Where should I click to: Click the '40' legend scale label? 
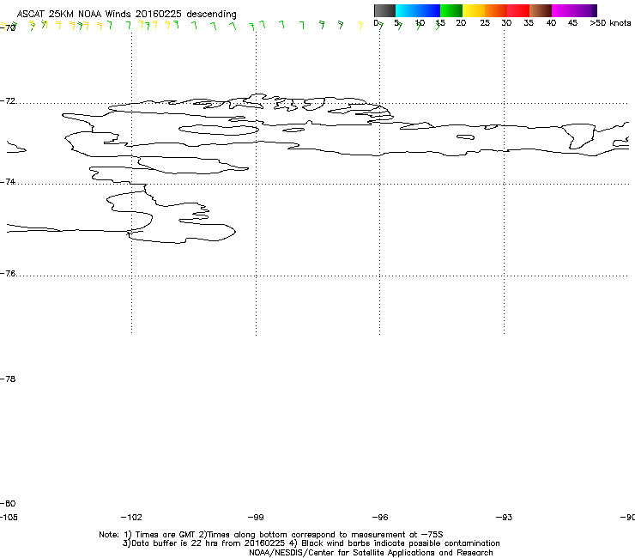pos(551,23)
